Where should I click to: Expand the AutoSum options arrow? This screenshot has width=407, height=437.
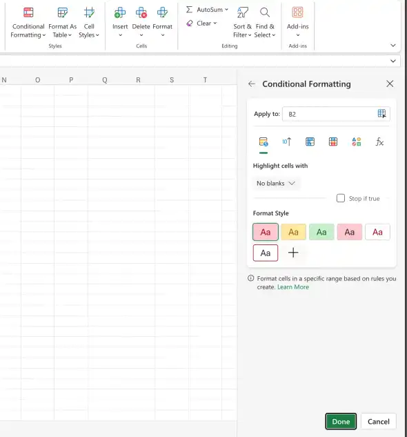[226, 10]
